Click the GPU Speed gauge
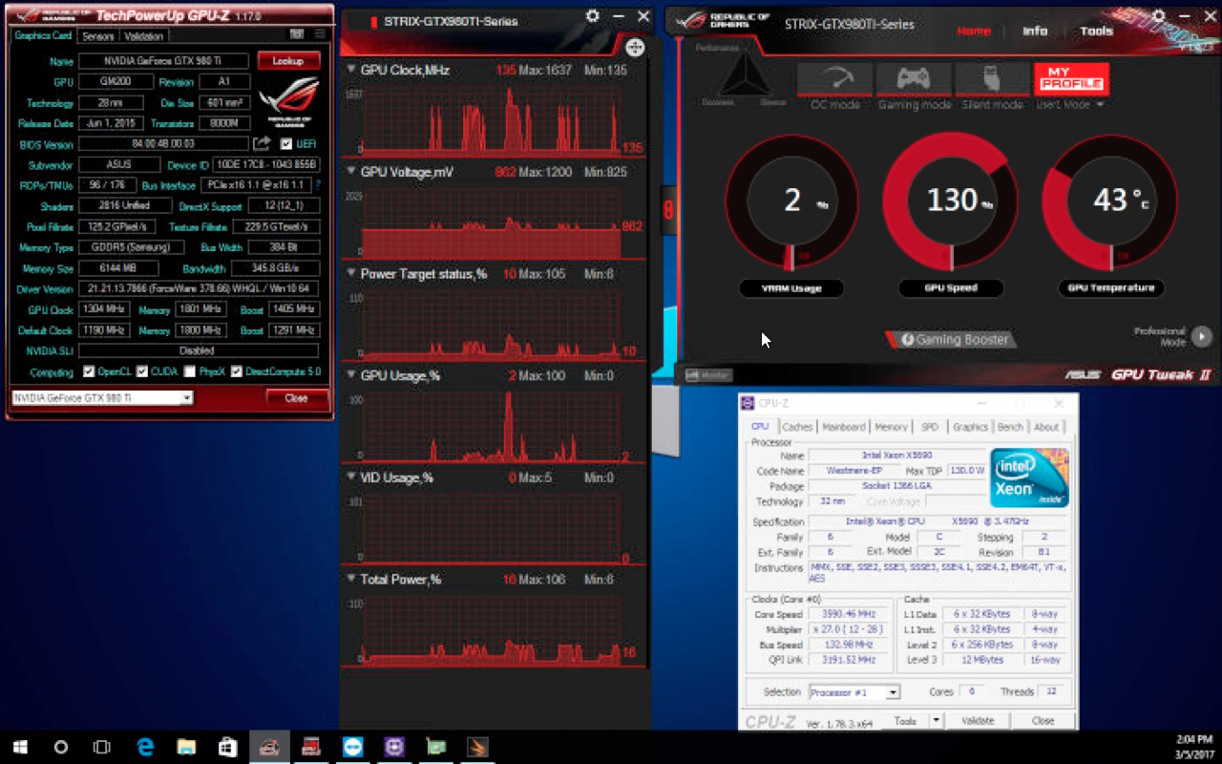Image resolution: width=1222 pixels, height=764 pixels. coord(950,202)
